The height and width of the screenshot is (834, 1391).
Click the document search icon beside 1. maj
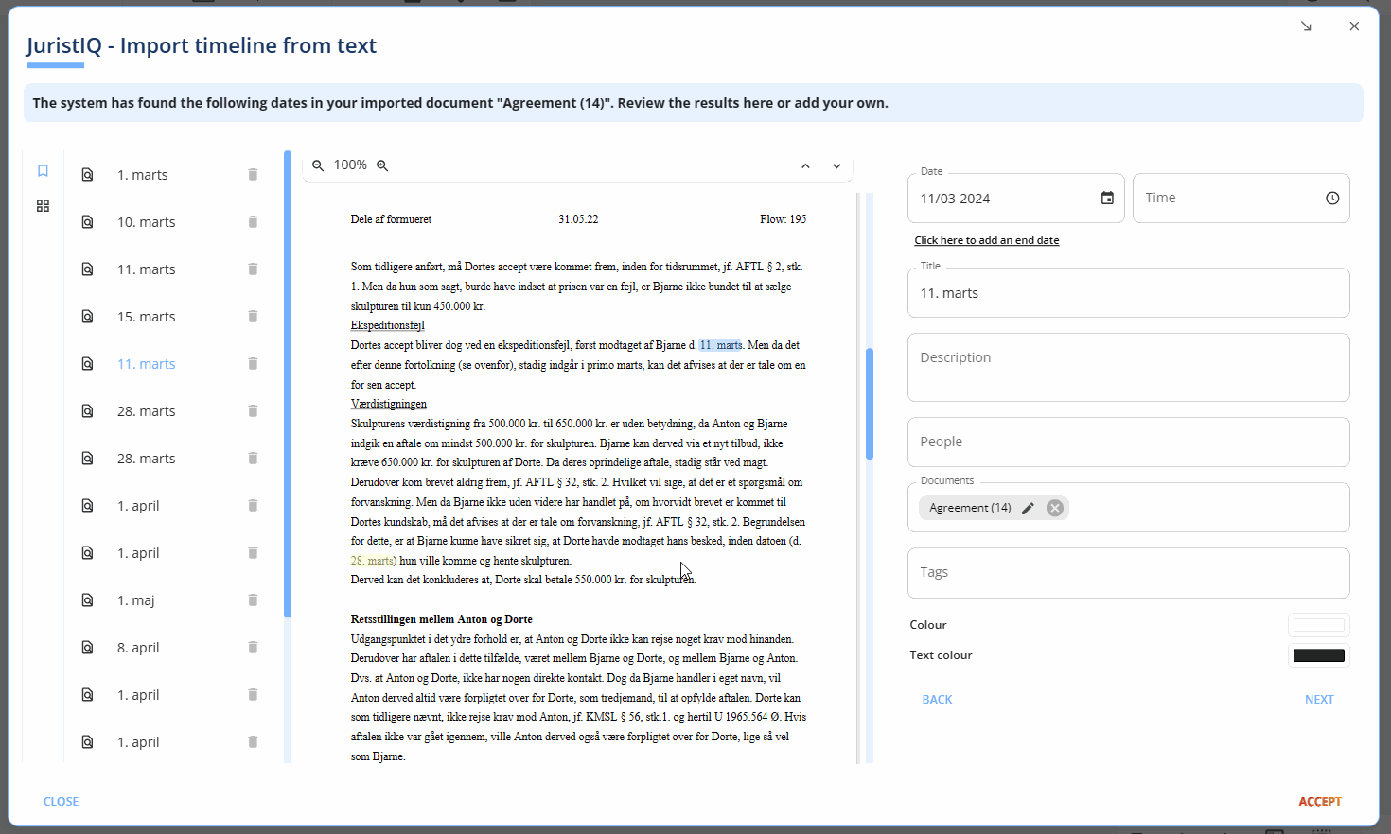click(x=87, y=600)
